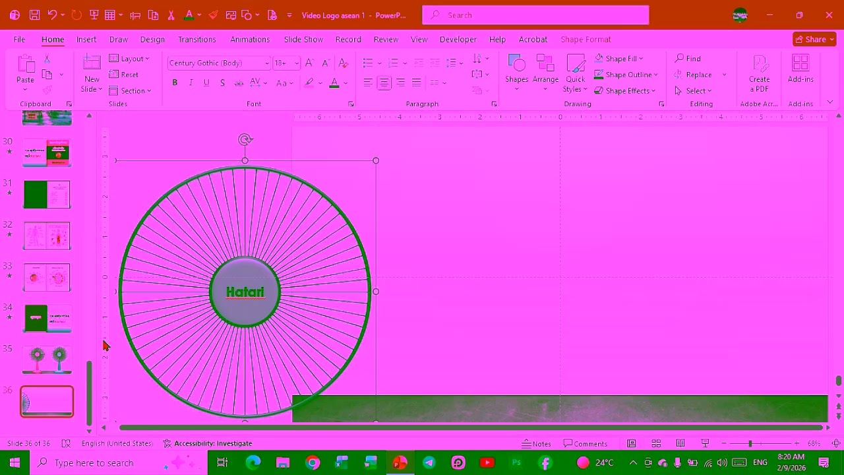Screen dimensions: 844x475
Task: Open the font color dropdown arrow
Action: 345,82
